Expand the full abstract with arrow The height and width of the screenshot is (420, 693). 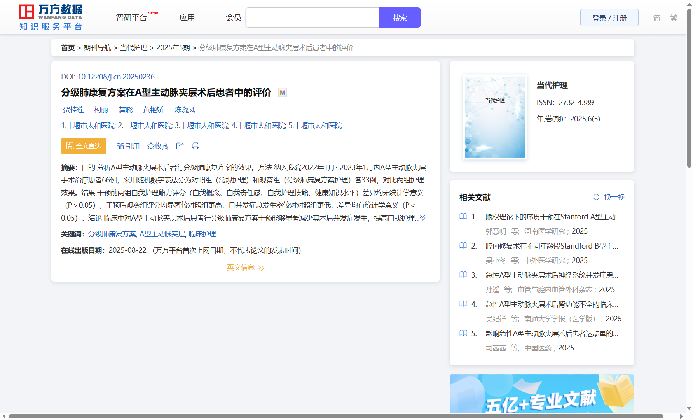click(x=423, y=218)
